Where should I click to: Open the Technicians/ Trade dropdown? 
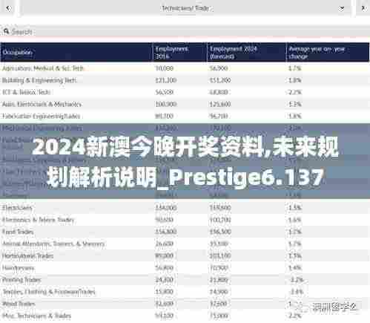[x=185, y=8]
